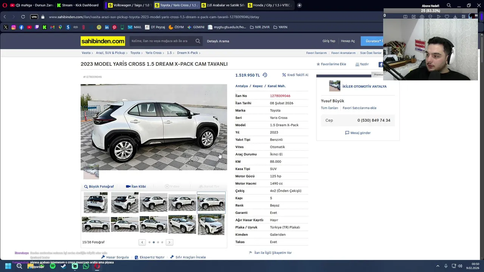Click Kredi Teklifi Al

295,75
